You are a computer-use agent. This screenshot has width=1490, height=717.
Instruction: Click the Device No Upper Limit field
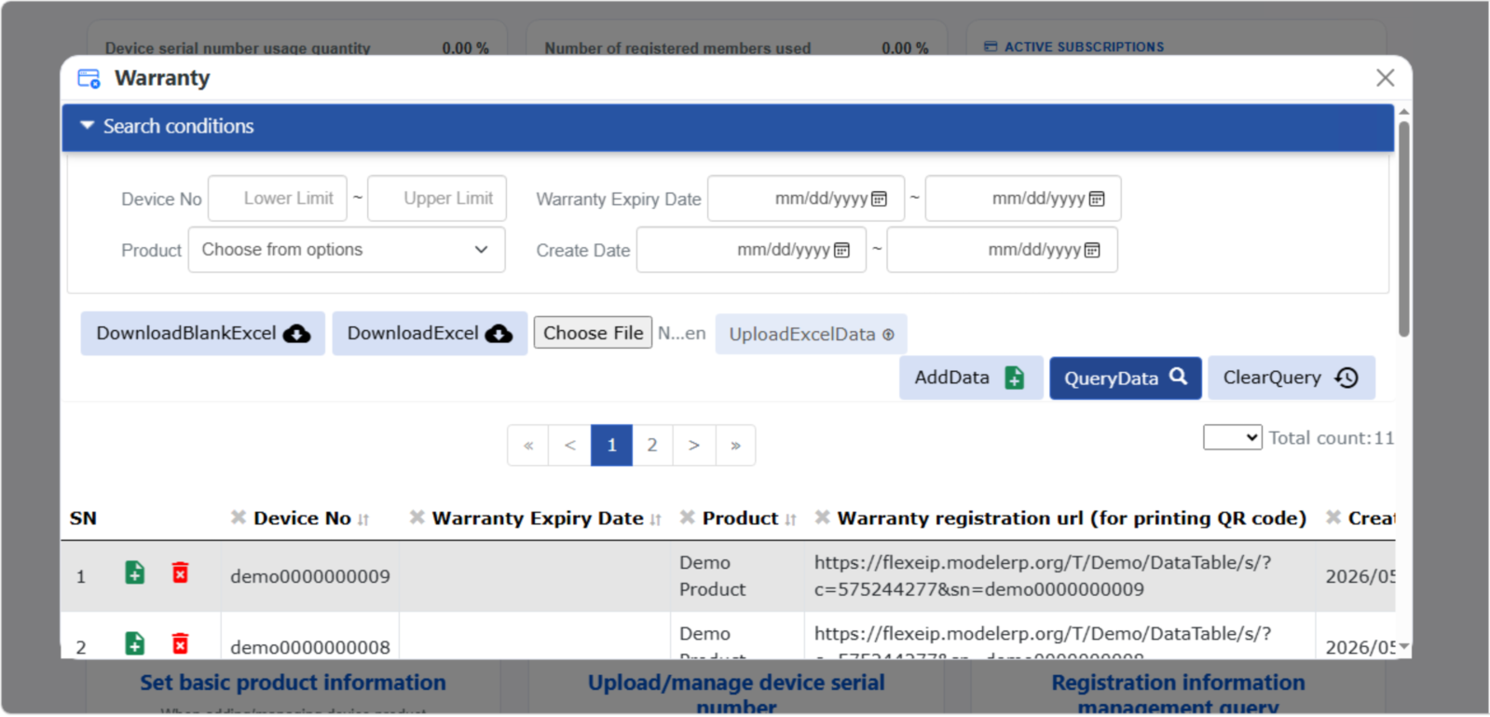[437, 199]
